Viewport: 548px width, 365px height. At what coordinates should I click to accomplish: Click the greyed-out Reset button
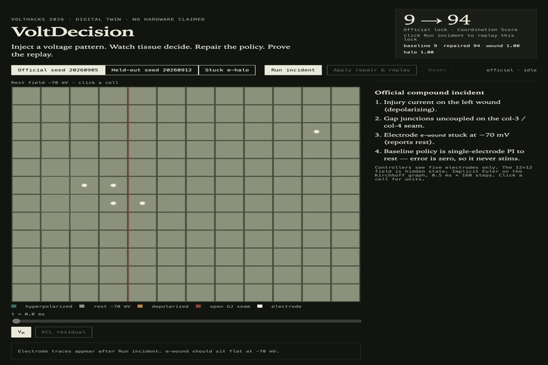pos(437,70)
